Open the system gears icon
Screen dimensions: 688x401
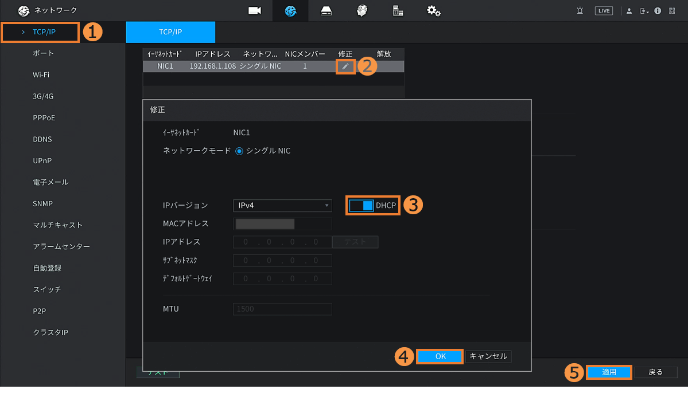[433, 11]
